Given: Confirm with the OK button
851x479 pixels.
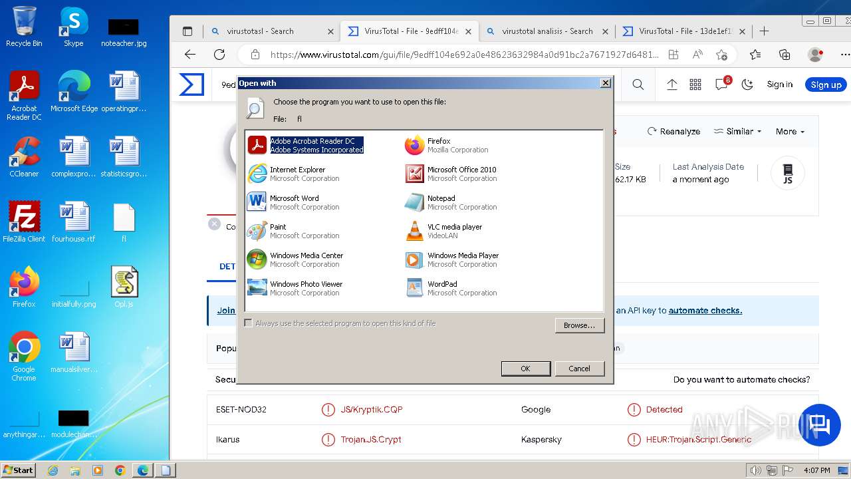Looking at the screenshot, I should [x=525, y=369].
